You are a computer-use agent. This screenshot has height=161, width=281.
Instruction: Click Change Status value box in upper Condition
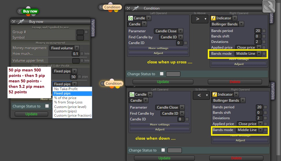pos(173,74)
